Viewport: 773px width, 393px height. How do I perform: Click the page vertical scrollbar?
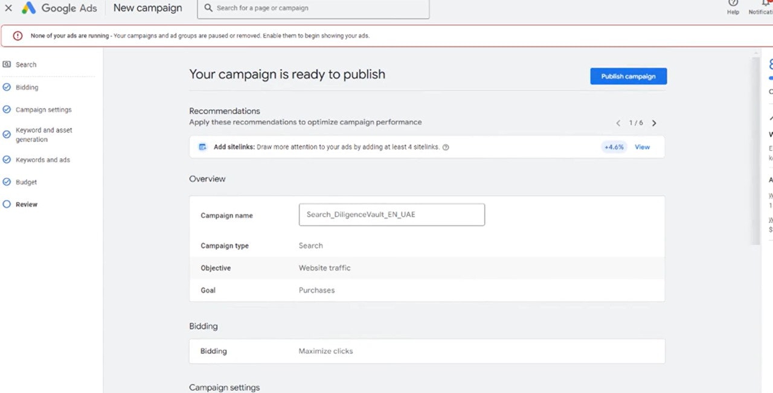click(756, 151)
